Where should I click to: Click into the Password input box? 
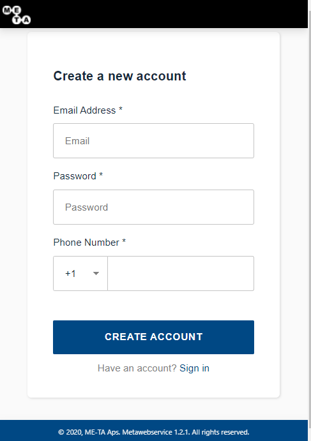coord(153,207)
